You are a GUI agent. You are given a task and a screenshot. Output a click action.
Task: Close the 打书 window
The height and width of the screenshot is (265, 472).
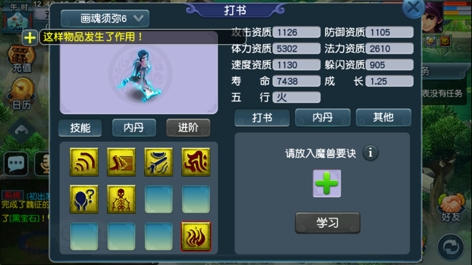point(414,8)
